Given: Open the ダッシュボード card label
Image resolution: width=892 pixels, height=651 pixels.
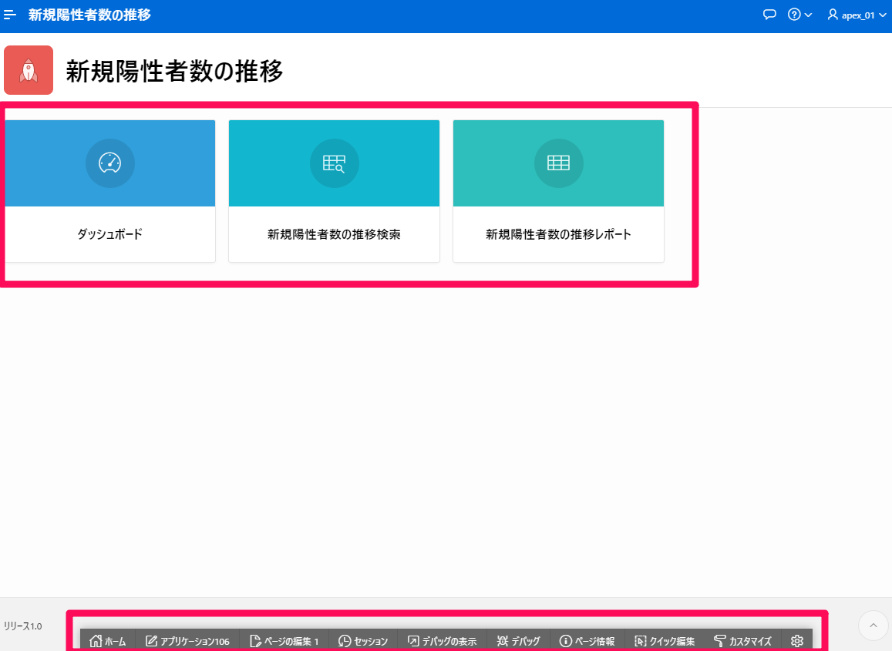Looking at the screenshot, I should (x=109, y=234).
